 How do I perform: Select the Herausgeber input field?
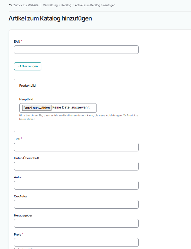(76, 223)
